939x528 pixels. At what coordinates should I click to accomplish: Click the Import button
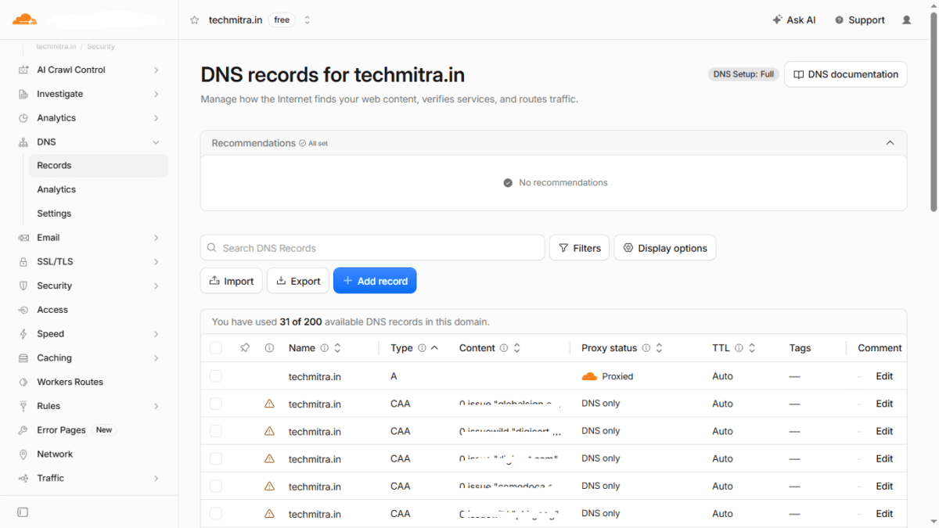pyautogui.click(x=232, y=281)
